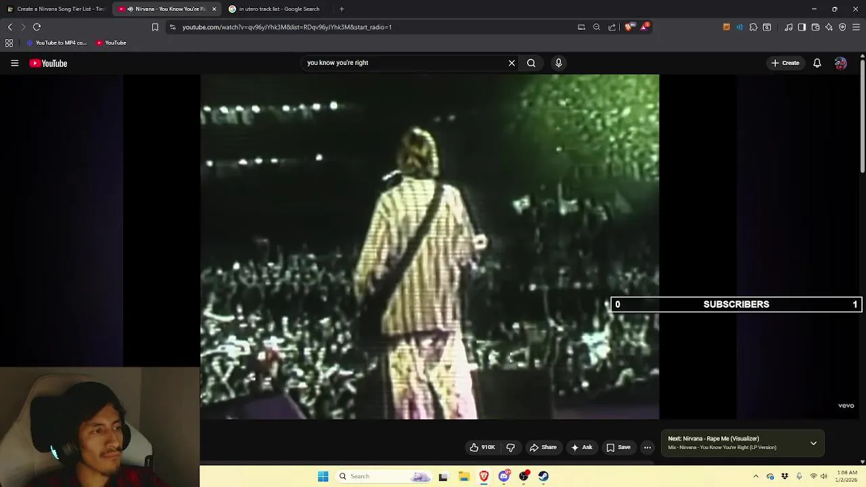Viewport: 866px width, 487px height.
Task: Open the YouTube bookmark in bookmarks bar
Action: click(111, 43)
